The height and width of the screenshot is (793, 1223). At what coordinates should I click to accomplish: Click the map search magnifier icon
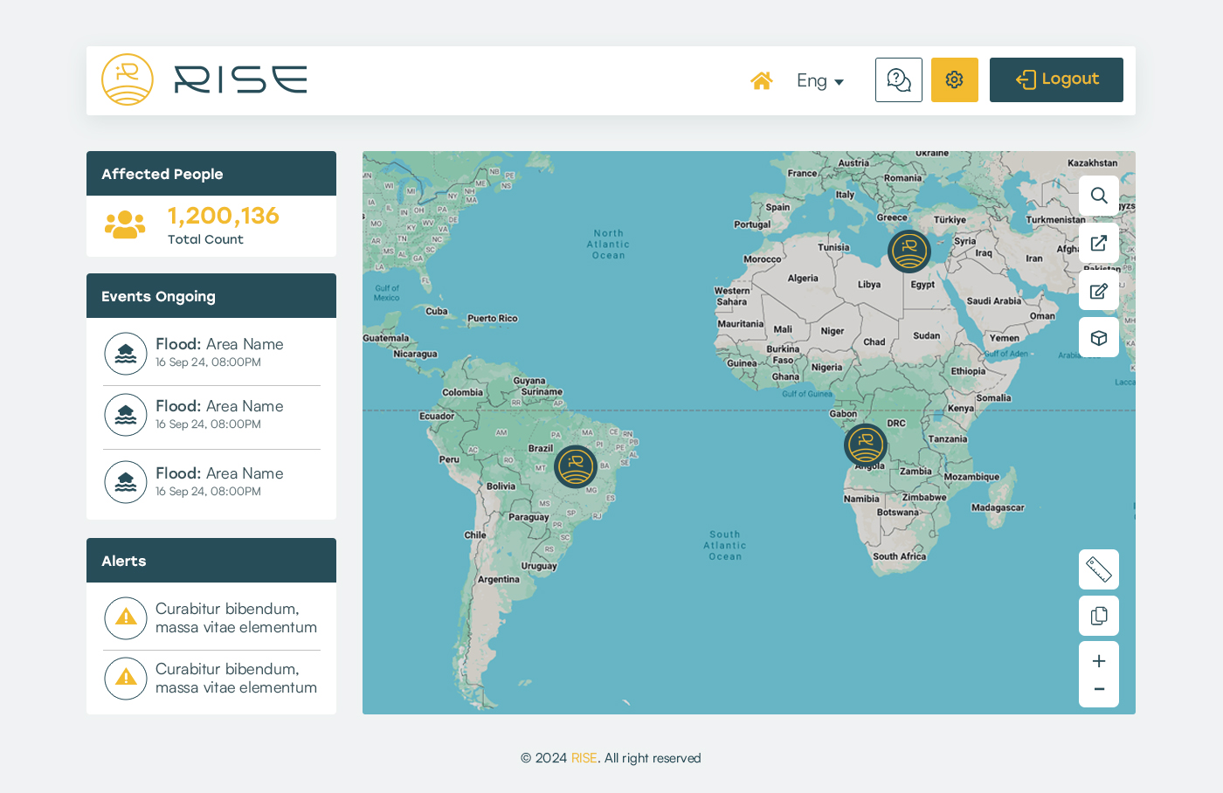coord(1098,196)
